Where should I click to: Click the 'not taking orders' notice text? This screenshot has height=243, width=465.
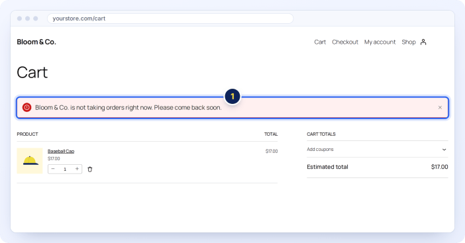point(129,107)
